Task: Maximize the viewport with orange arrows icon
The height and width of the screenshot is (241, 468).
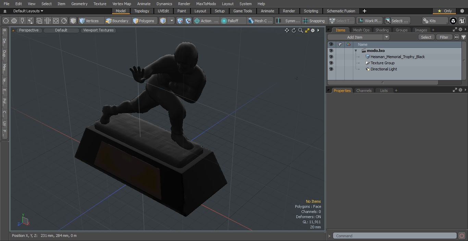Action: coord(307,30)
